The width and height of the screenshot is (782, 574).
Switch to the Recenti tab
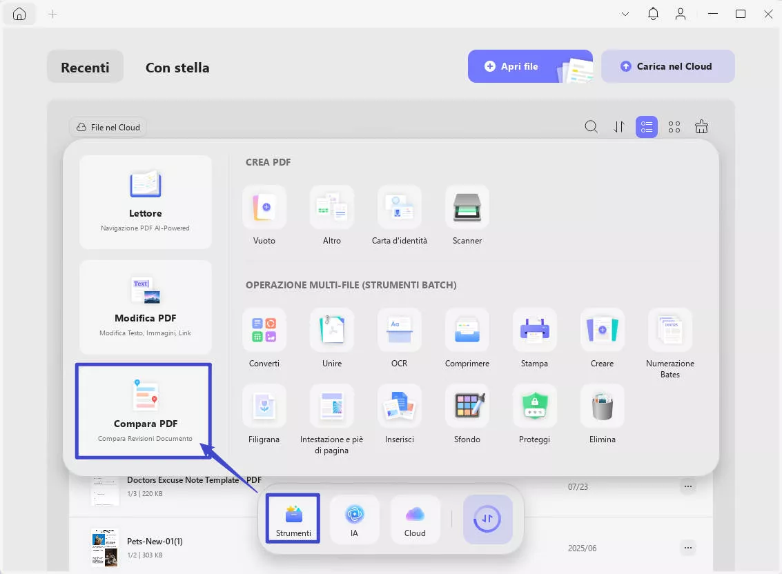[86, 67]
